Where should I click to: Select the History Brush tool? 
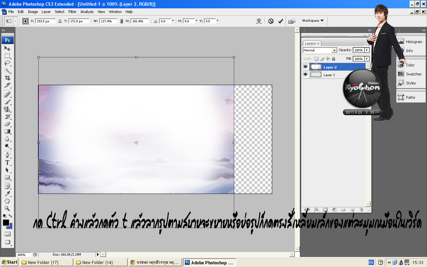[x=7, y=116]
